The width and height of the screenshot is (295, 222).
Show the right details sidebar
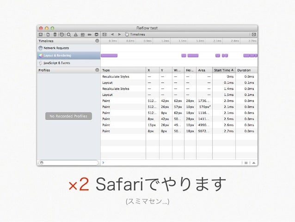pos(254,34)
